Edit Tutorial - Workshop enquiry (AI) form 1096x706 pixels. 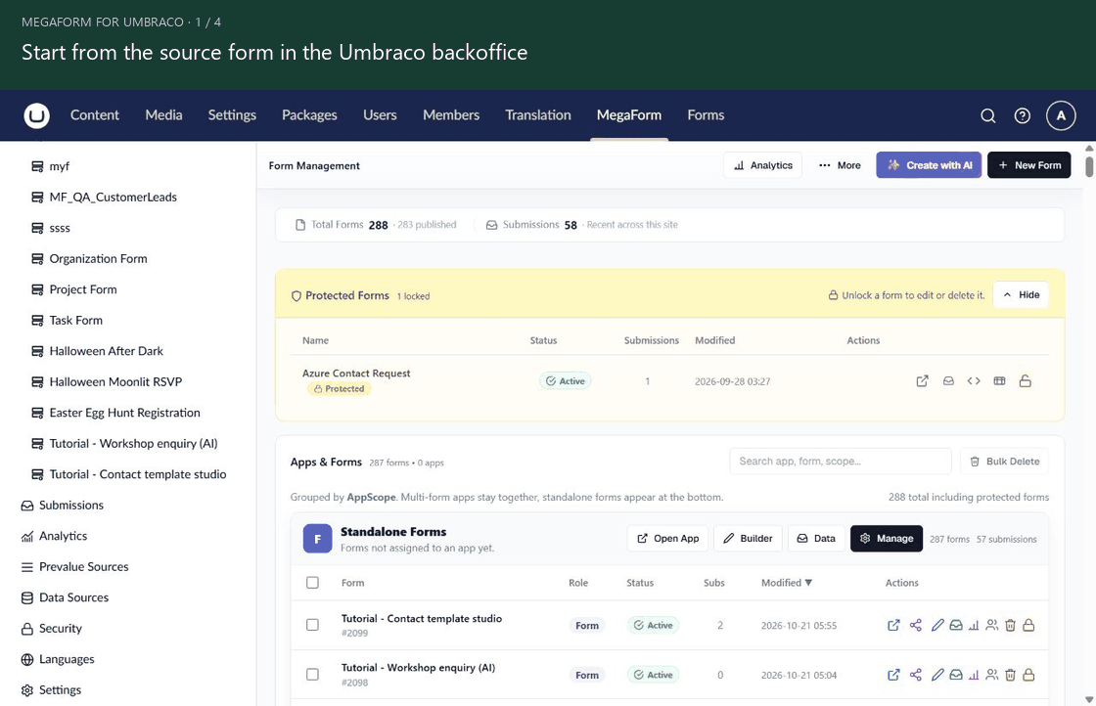pos(937,675)
